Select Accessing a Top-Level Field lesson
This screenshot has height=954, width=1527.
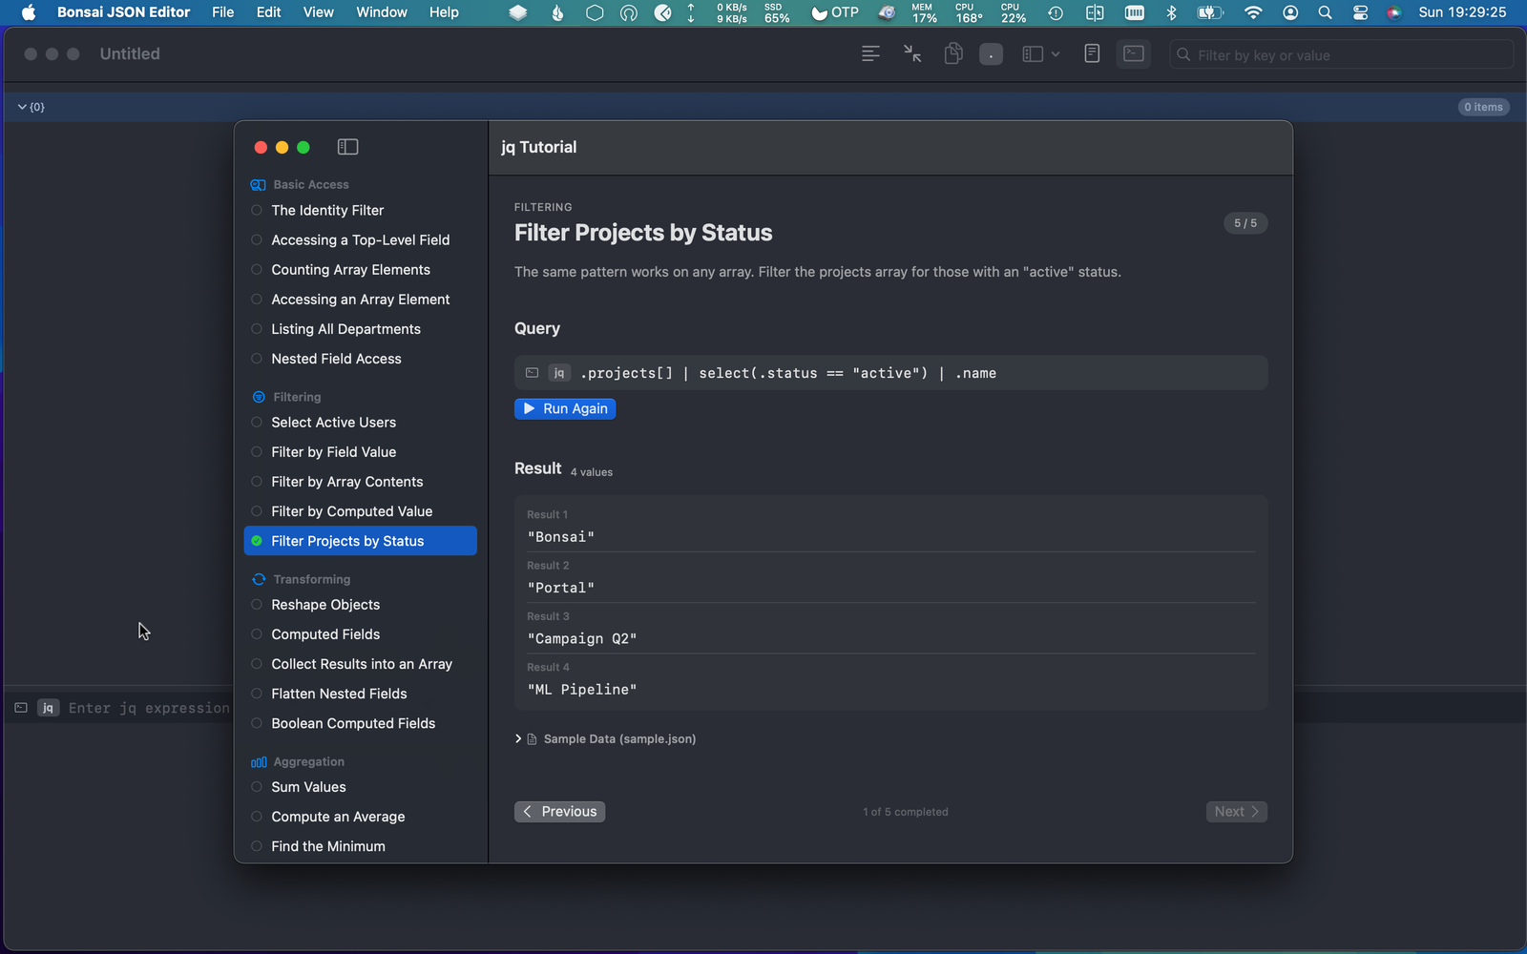coord(360,239)
